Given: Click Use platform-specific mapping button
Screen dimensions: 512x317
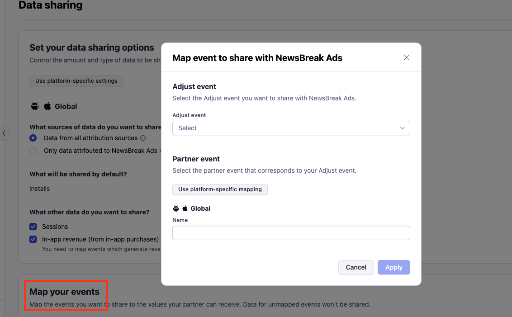Looking at the screenshot, I should (220, 189).
